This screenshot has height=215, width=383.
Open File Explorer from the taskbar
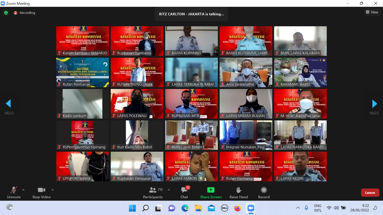tap(198, 208)
